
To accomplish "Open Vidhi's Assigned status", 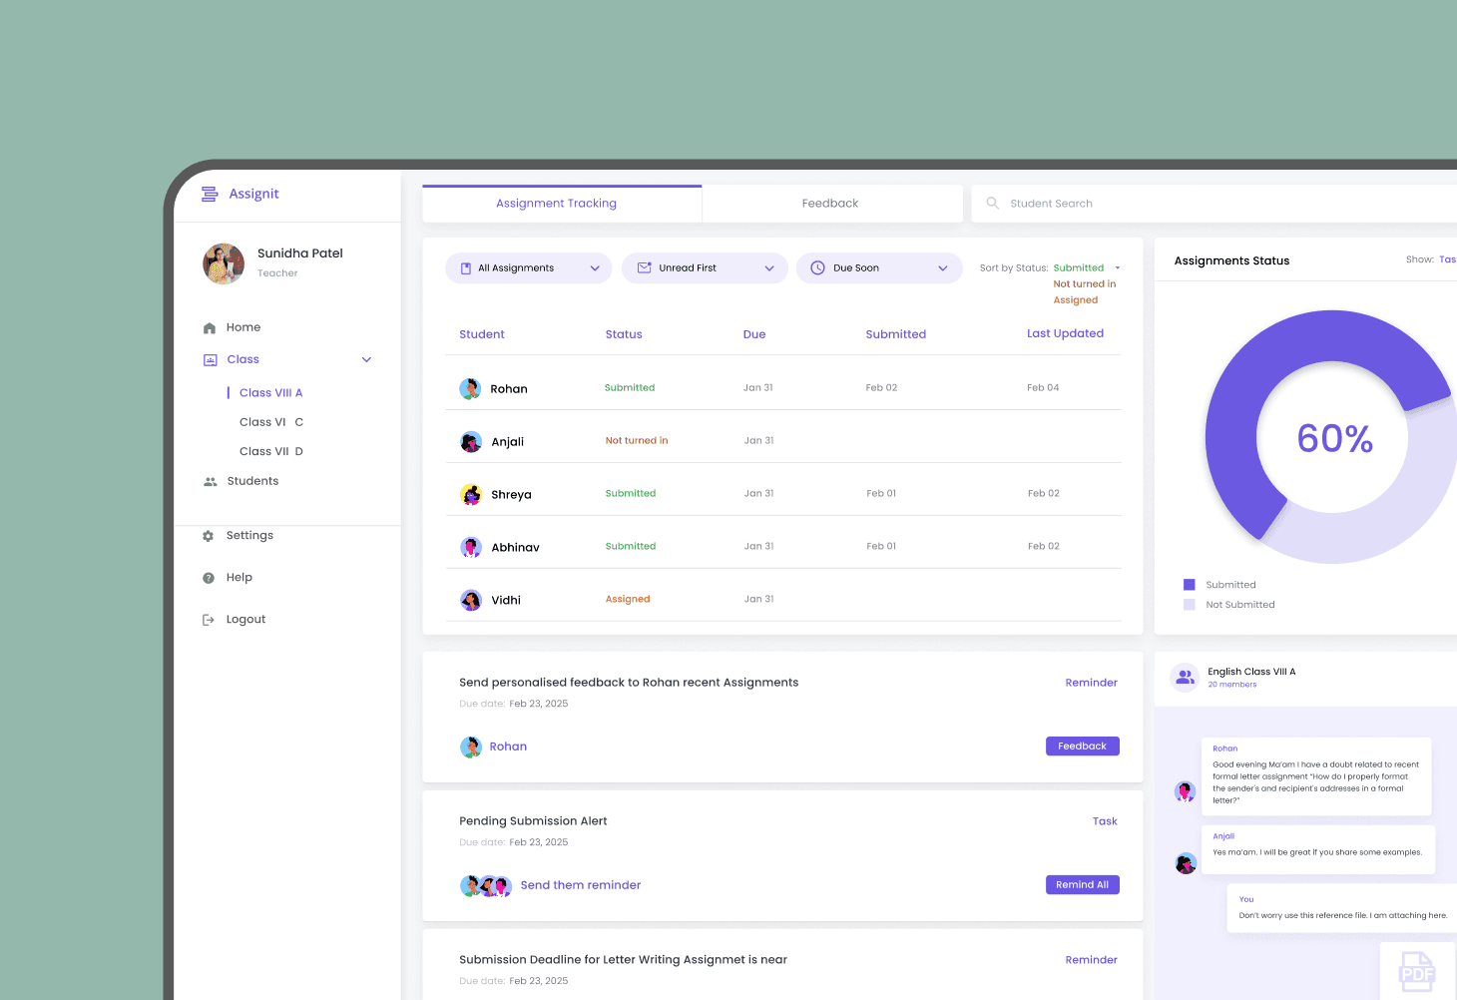I will point(628,600).
